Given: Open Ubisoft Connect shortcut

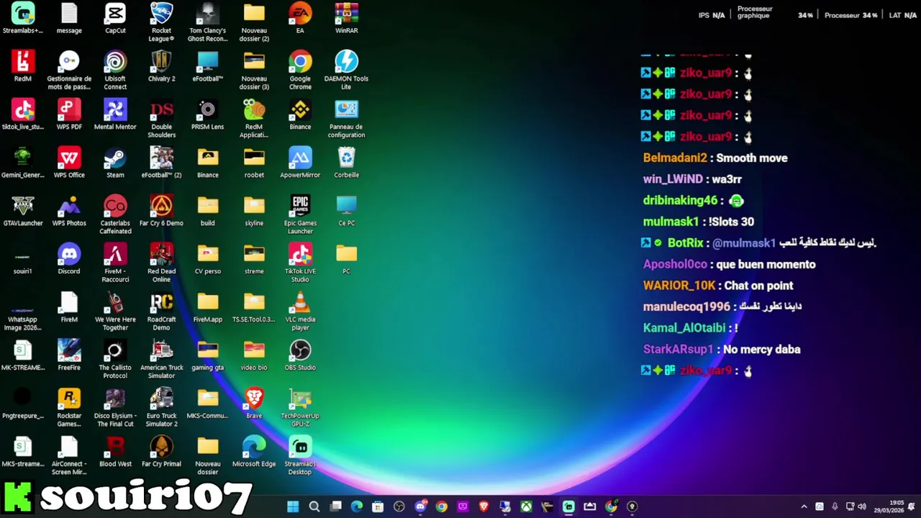Looking at the screenshot, I should pos(115,71).
